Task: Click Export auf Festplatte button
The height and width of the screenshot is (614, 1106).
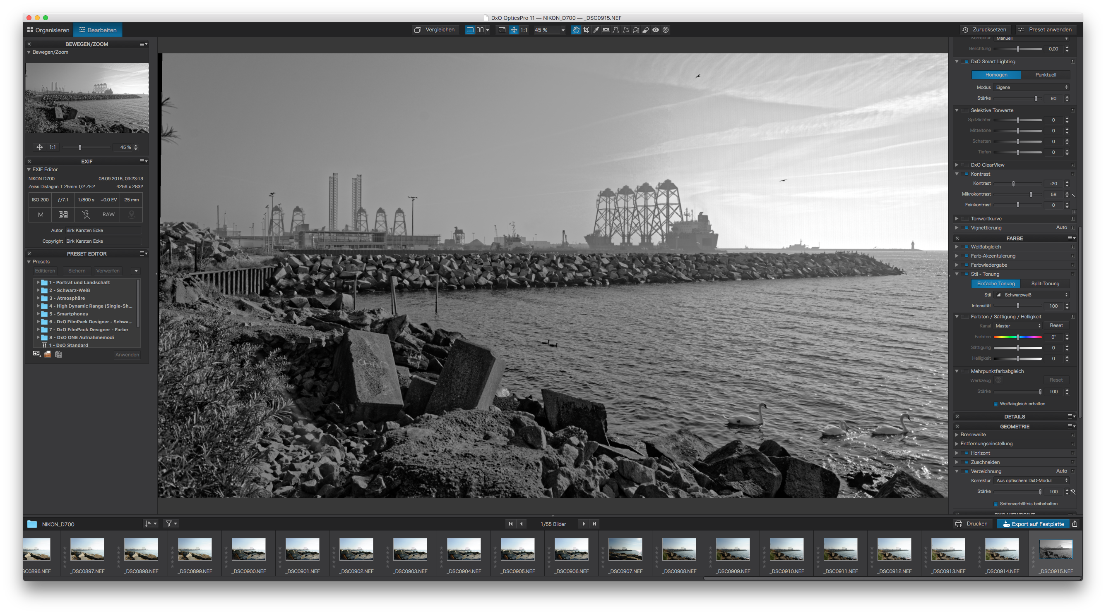Action: click(1033, 524)
